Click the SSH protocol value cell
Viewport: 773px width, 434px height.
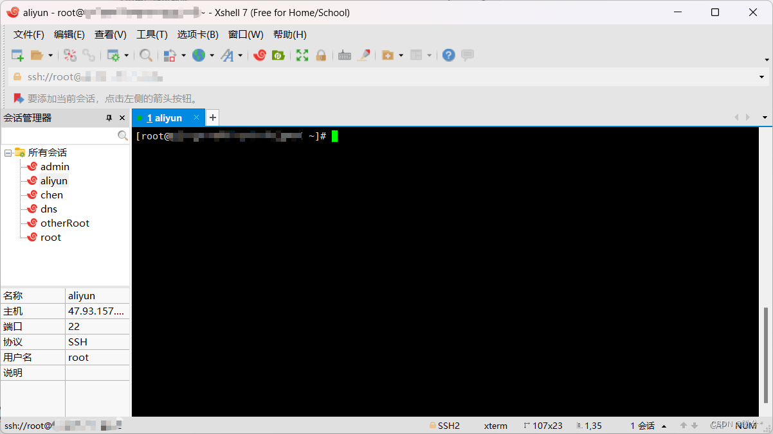coord(97,342)
